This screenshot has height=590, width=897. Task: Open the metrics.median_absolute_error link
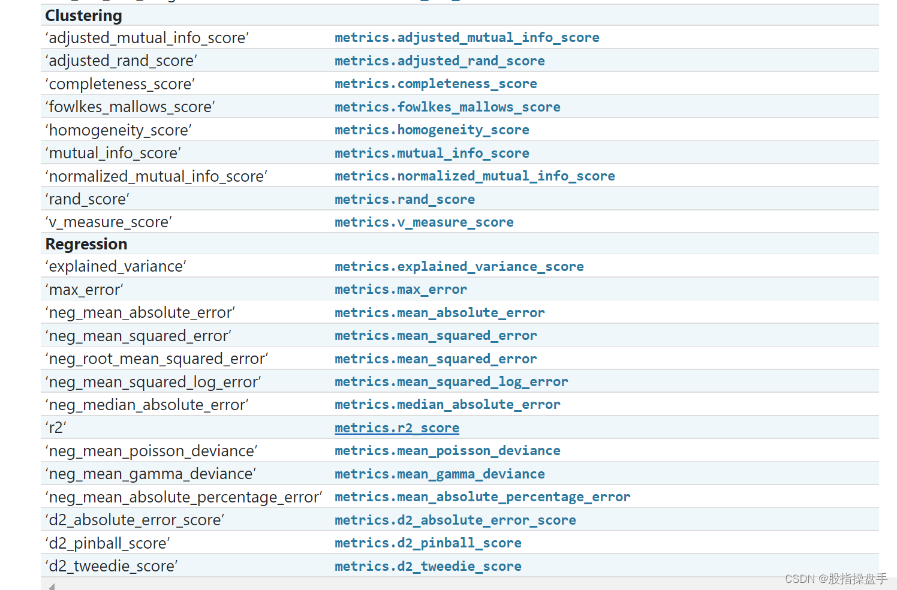(x=447, y=404)
